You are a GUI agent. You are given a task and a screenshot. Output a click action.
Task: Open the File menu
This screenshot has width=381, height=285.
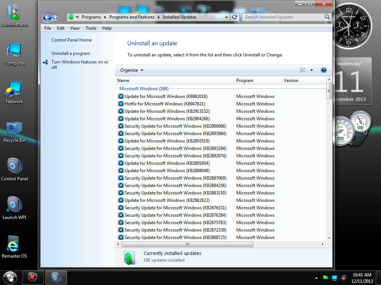pos(48,28)
